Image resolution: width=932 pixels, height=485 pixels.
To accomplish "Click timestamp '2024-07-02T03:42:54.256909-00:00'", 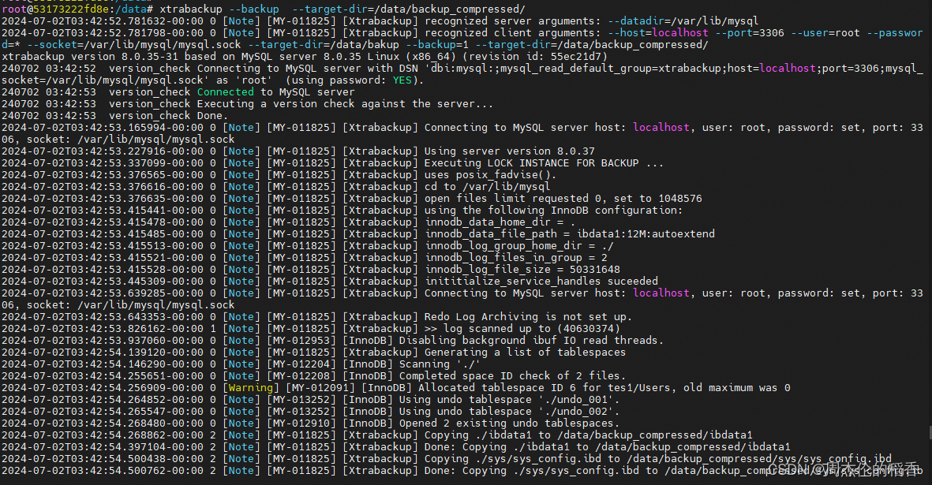I will [x=103, y=390].
